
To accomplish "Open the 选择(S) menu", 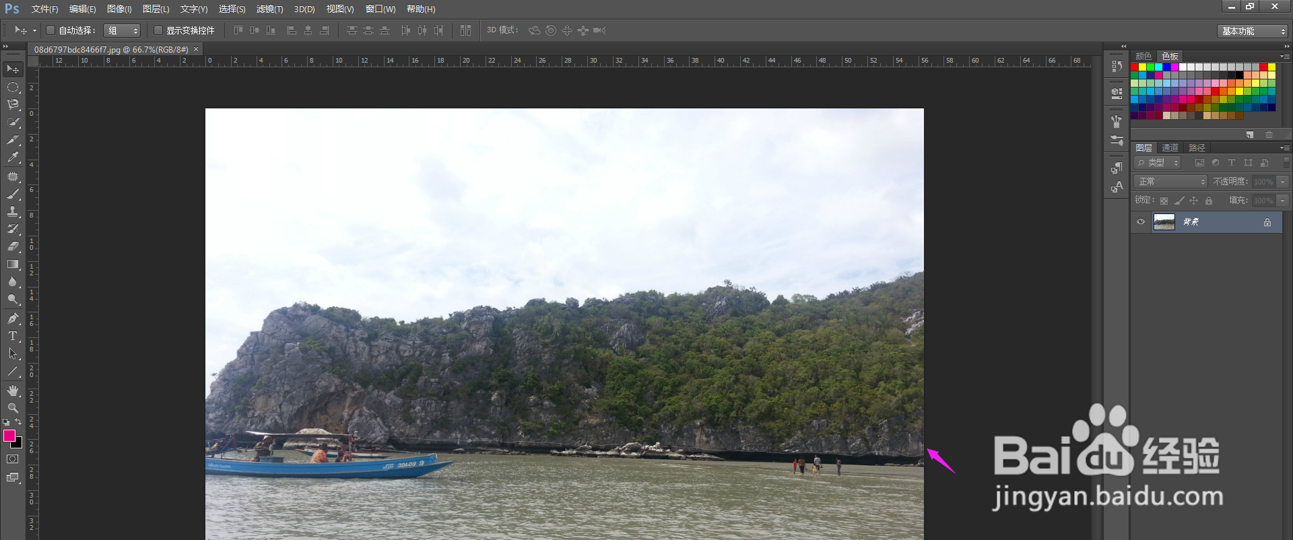I will pos(232,9).
